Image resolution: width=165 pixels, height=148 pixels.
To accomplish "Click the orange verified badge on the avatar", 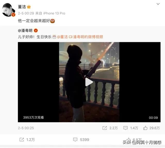I will (x=13, y=15).
